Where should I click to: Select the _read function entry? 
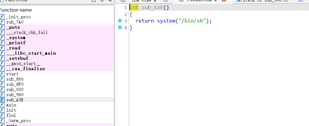(13, 48)
